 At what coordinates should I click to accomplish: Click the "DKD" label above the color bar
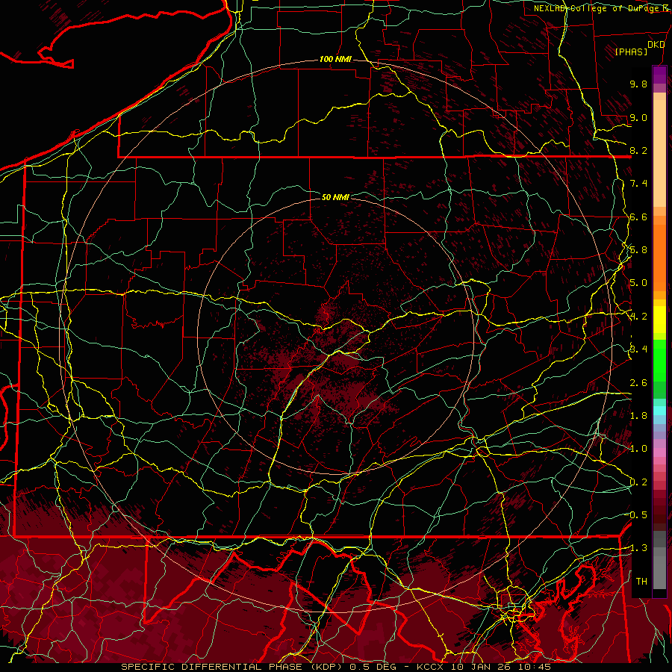coord(656,45)
